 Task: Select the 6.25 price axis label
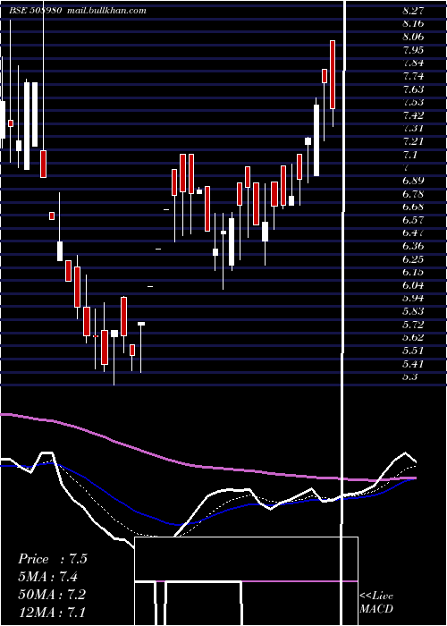413,259
